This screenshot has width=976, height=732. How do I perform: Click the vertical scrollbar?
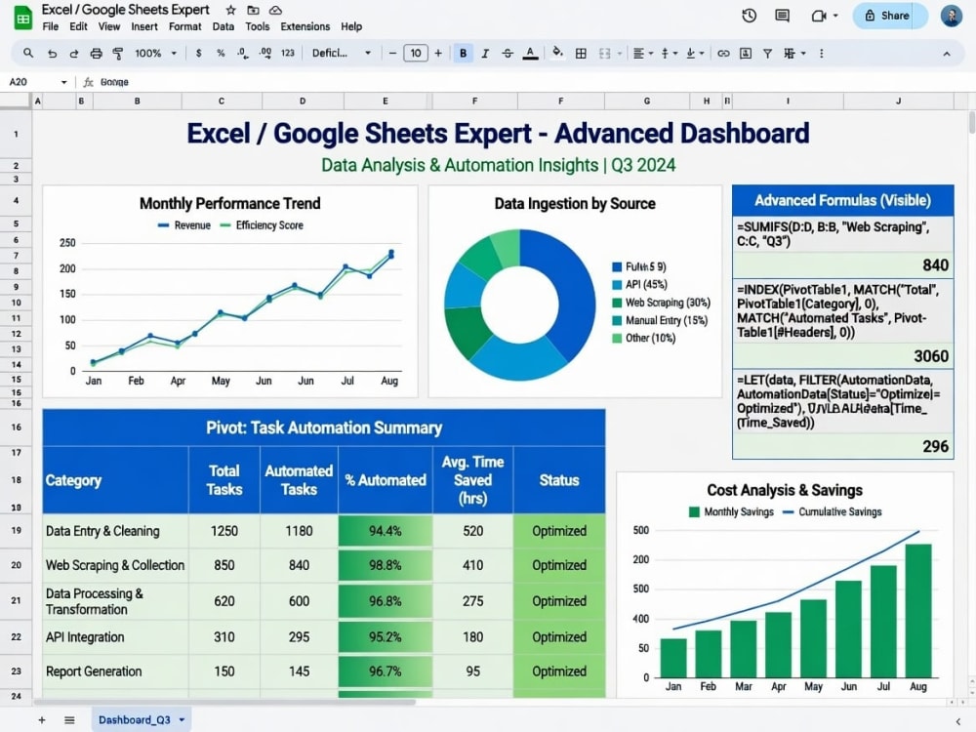pyautogui.click(x=972, y=122)
